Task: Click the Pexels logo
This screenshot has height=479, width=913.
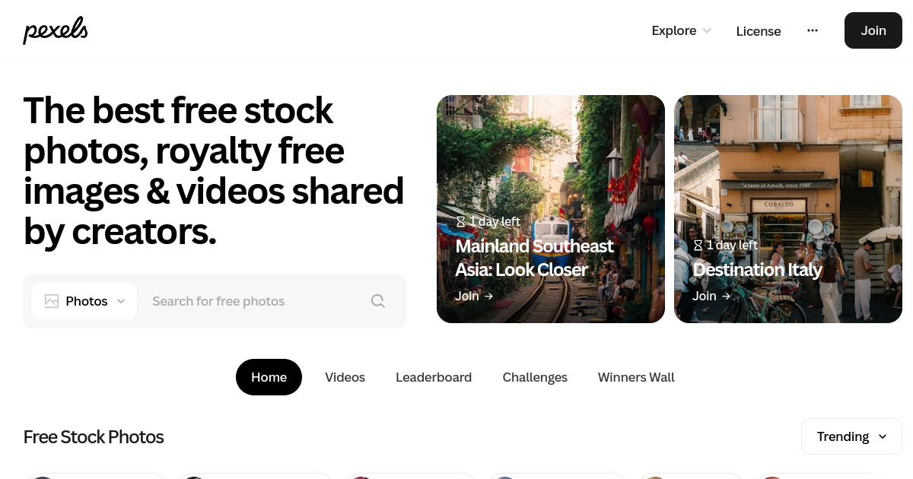Action: tap(56, 30)
